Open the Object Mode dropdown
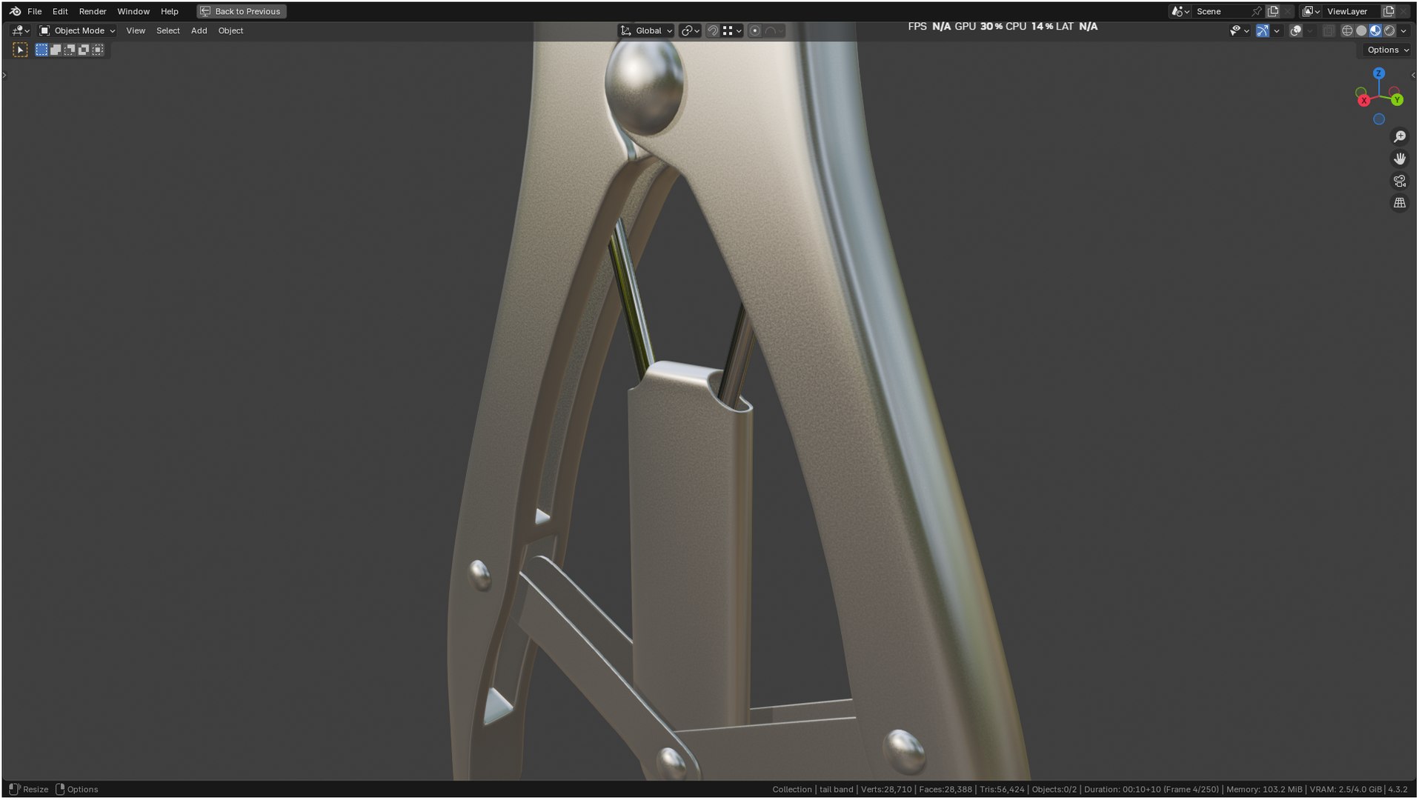This screenshot has height=800, width=1419. 77,30
